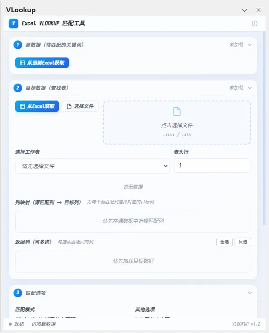Click the blue V app logo icon
Screen dimensions: 269x333
point(14,24)
